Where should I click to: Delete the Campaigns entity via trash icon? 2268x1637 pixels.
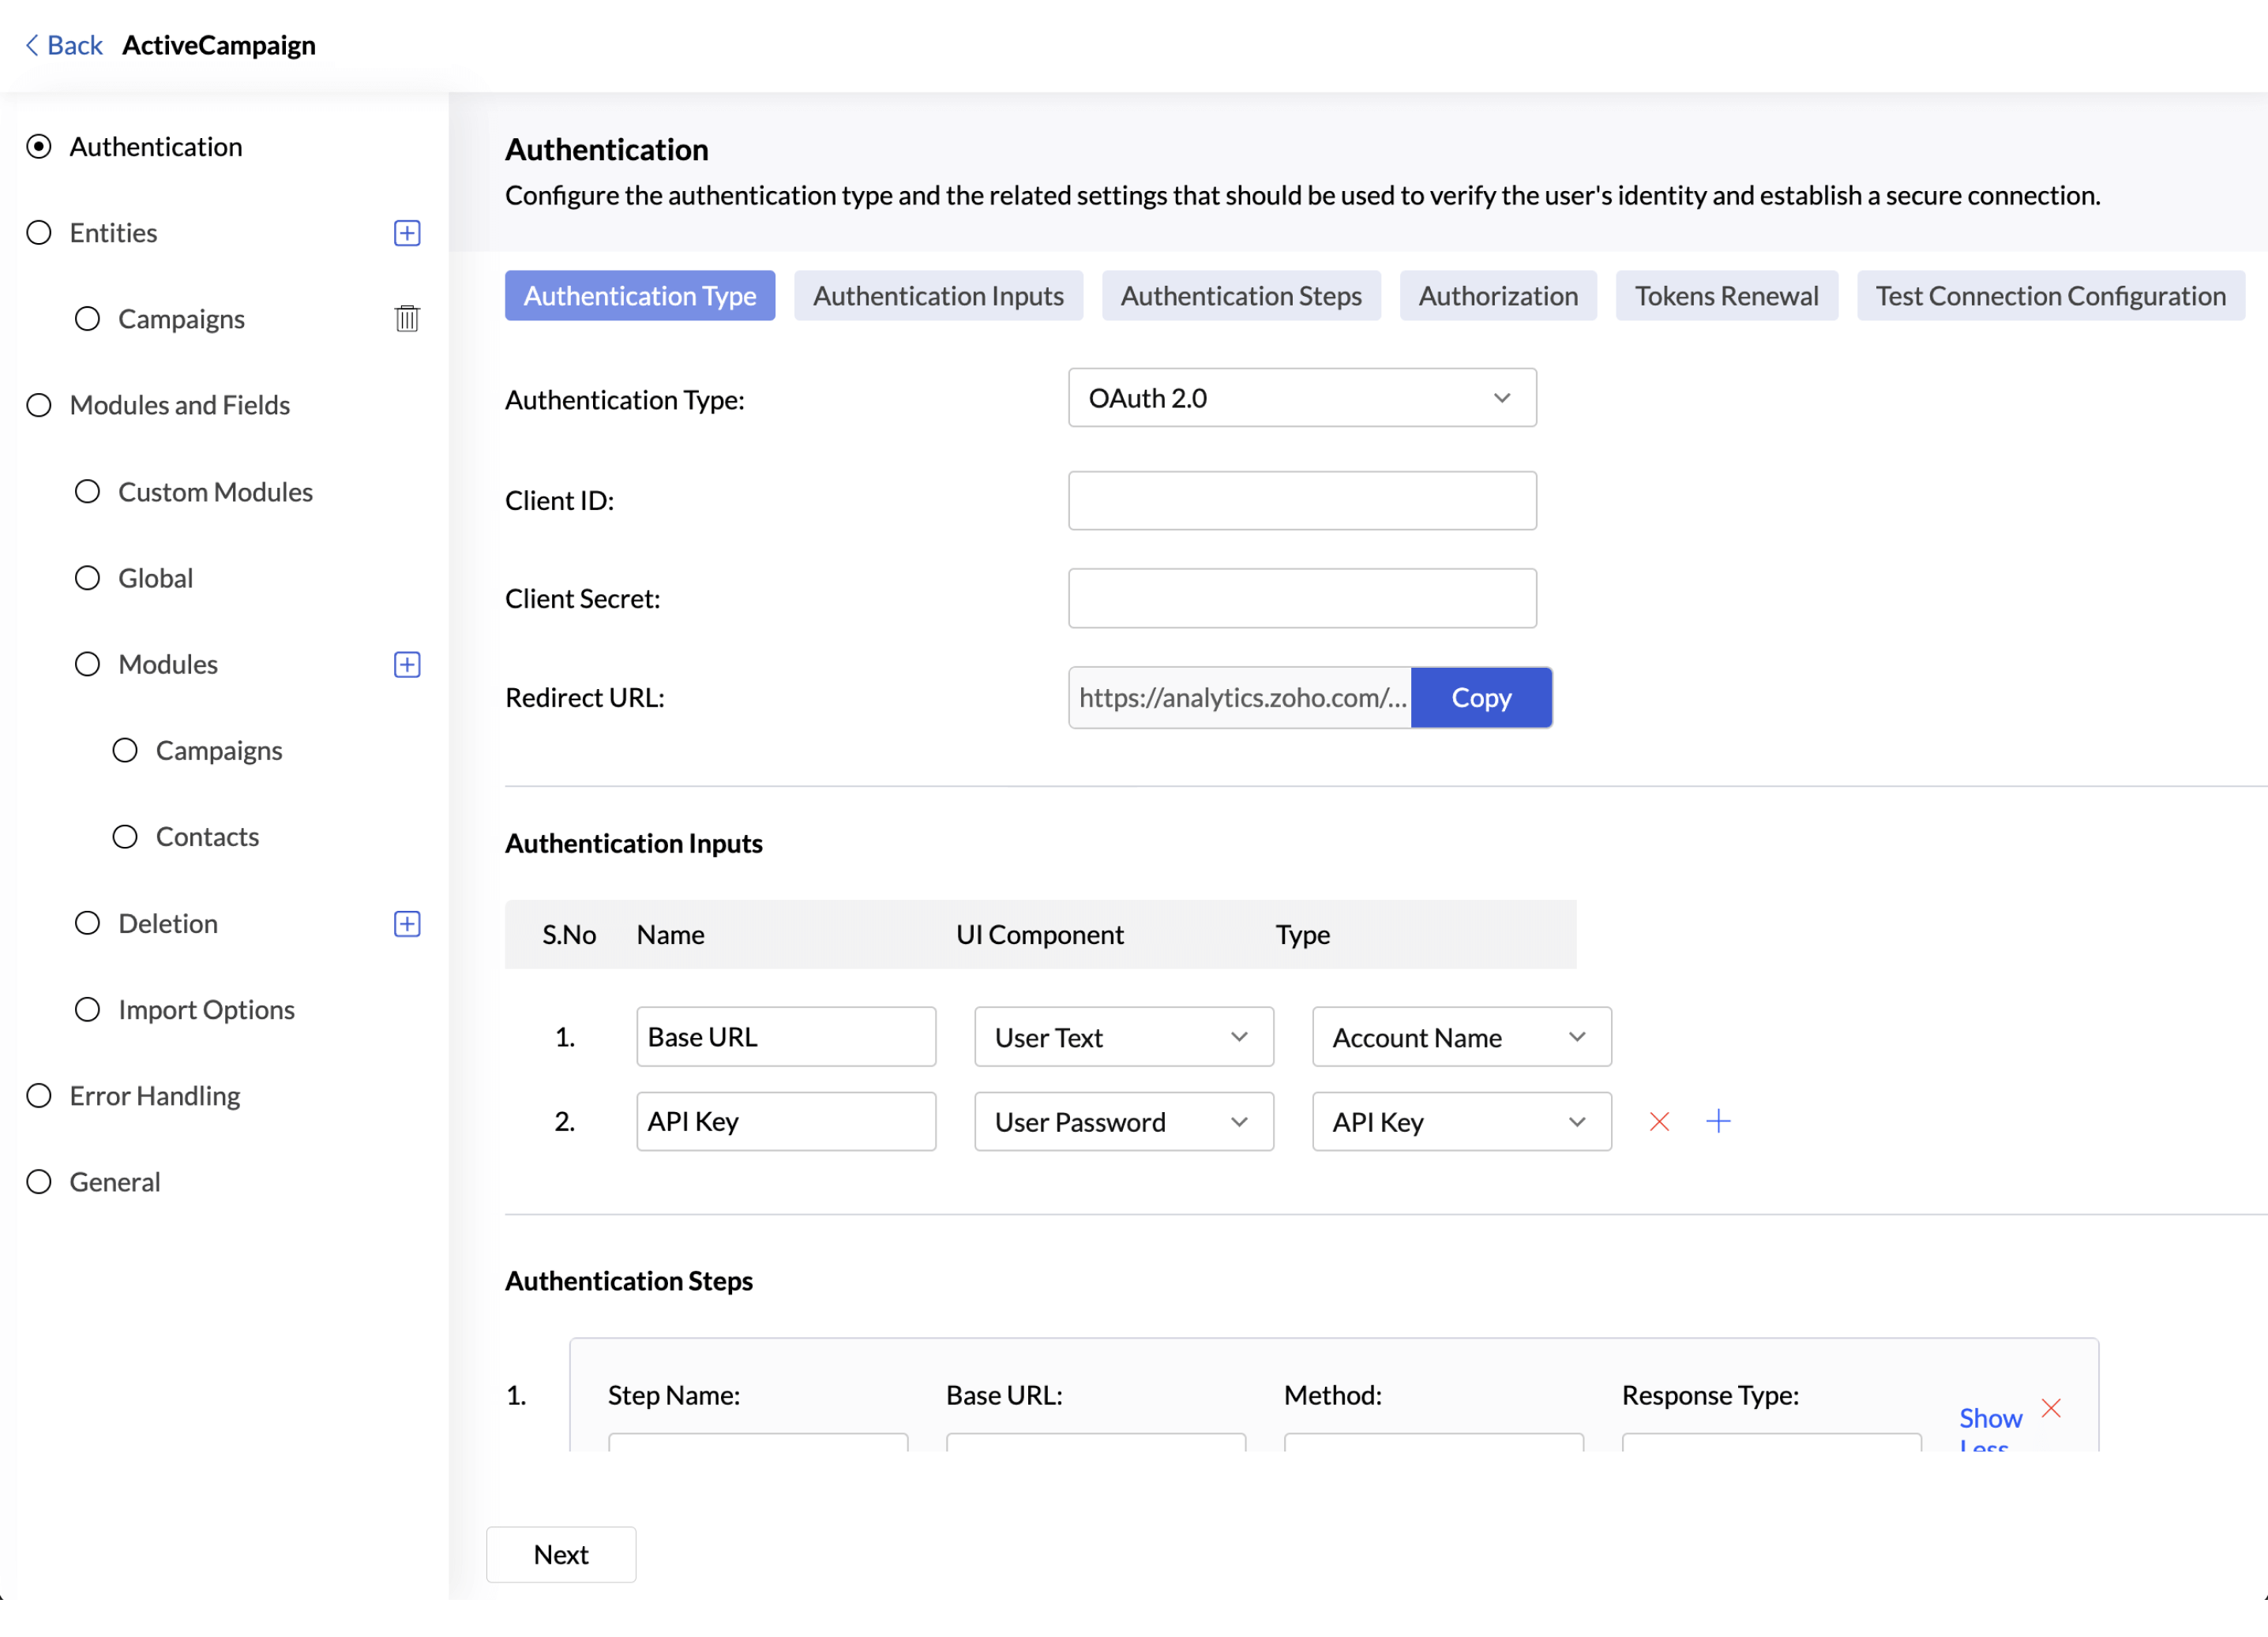click(407, 319)
